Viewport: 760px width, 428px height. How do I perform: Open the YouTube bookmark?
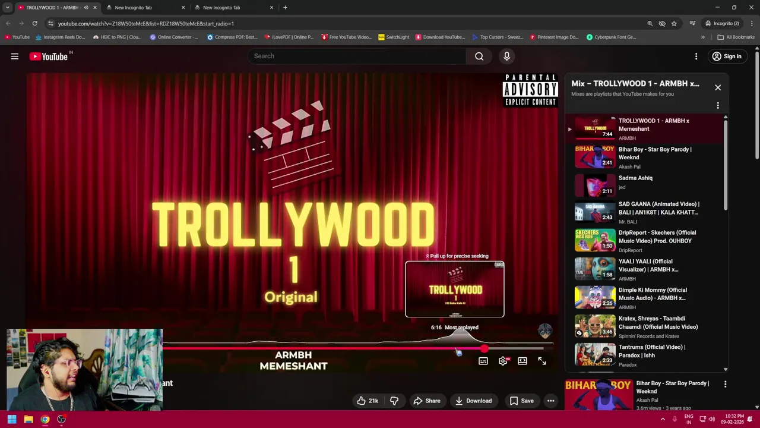17,37
